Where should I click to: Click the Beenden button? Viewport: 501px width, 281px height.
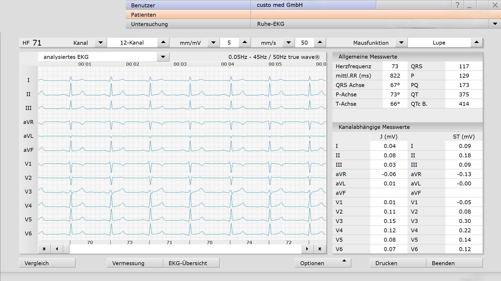tap(454, 263)
